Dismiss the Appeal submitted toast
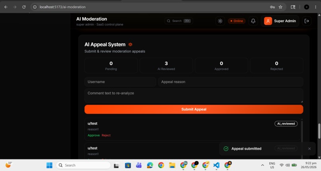 point(309,148)
